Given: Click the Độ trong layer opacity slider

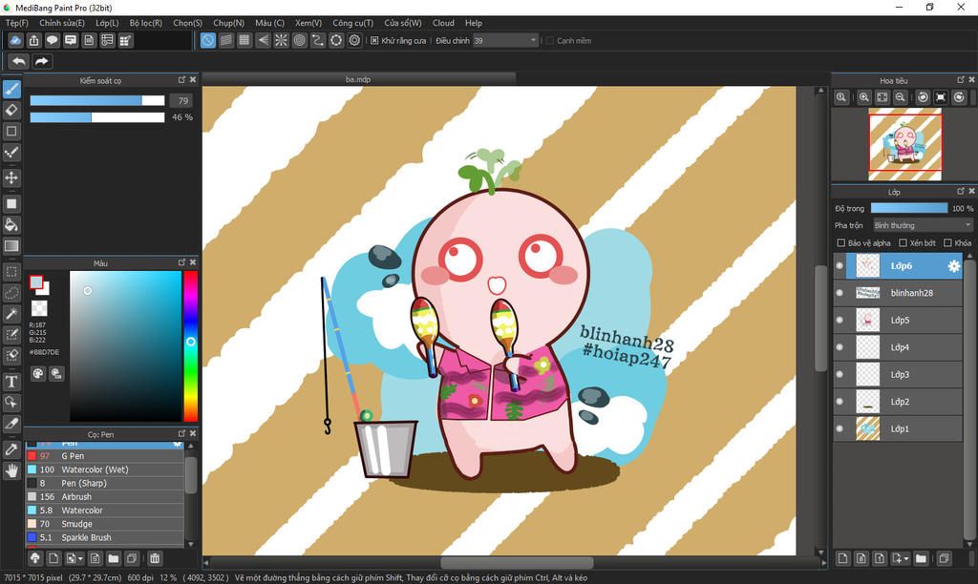Looking at the screenshot, I should [x=909, y=208].
